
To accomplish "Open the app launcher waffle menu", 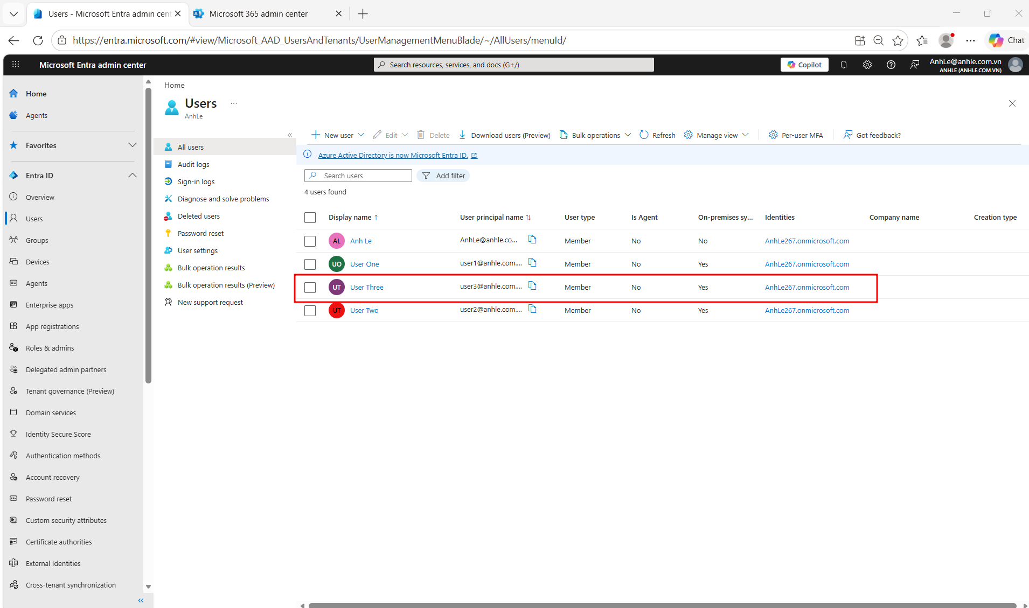I will coord(16,65).
